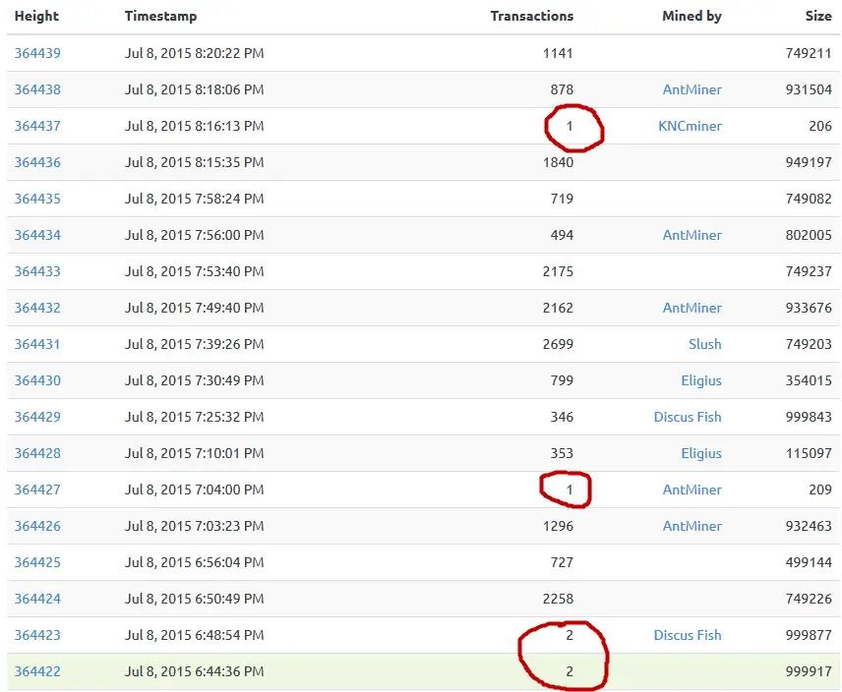Click Discus Fish link for block 364429
This screenshot has width=842, height=692.
(x=688, y=417)
